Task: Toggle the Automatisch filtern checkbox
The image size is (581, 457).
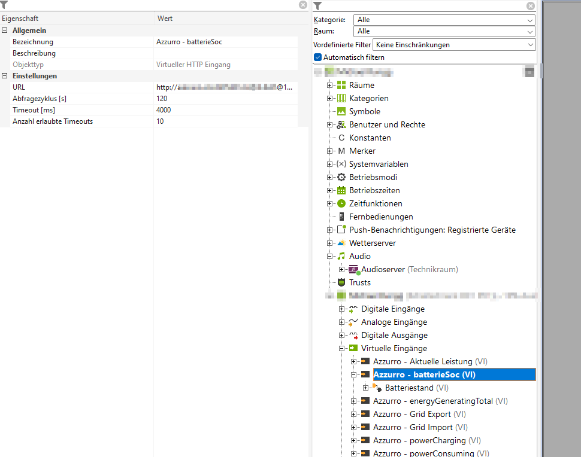Action: tap(318, 57)
